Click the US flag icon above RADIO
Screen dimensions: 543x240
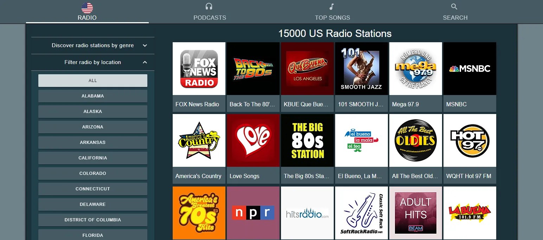tap(87, 6)
